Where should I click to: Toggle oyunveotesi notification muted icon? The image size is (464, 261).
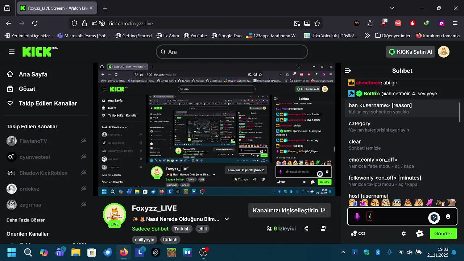point(83,157)
